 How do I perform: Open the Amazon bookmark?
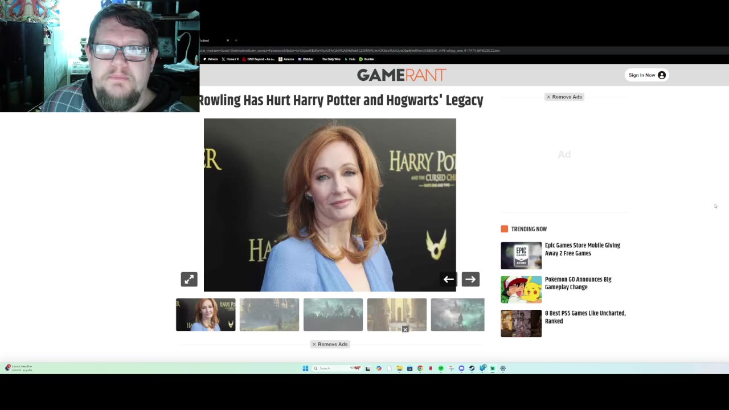tap(286, 59)
